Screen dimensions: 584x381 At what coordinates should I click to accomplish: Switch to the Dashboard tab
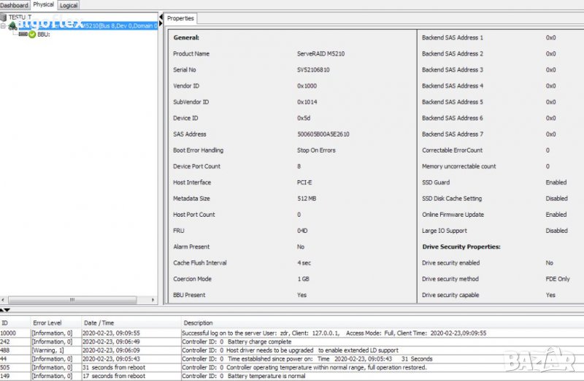point(14,4)
